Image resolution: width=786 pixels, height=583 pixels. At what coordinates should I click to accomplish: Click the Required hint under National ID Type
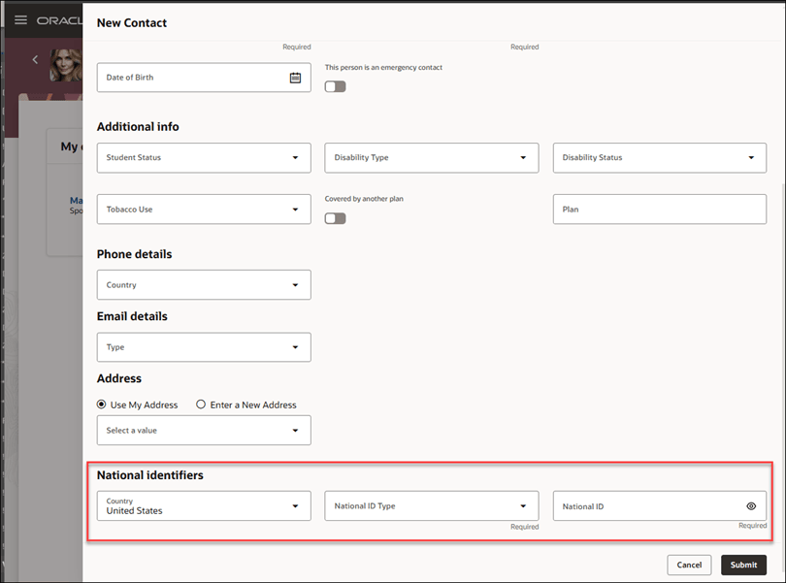tap(525, 527)
